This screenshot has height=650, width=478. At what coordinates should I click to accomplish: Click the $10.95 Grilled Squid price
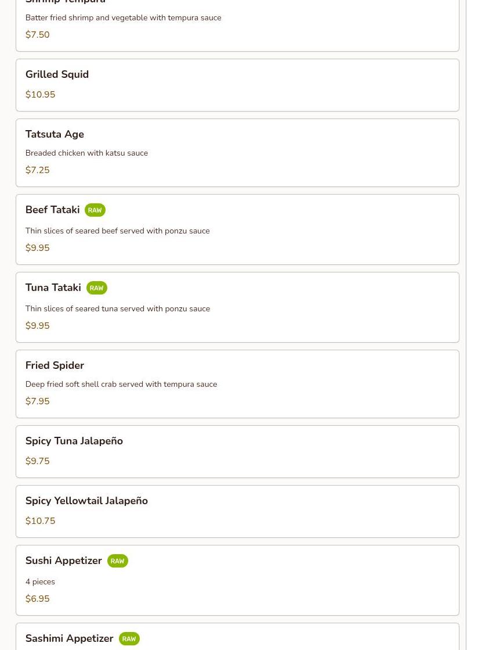click(40, 95)
